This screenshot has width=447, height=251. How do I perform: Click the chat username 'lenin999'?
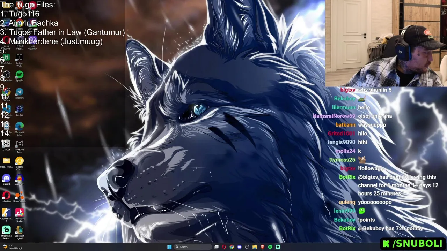click(344, 211)
